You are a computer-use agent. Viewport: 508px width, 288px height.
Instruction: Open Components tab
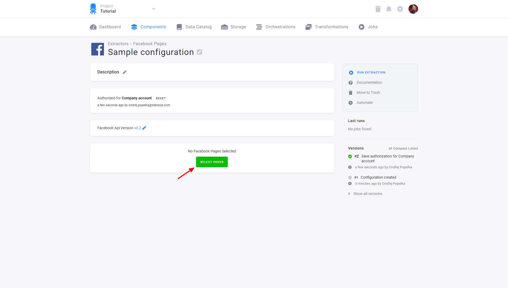[x=148, y=27]
